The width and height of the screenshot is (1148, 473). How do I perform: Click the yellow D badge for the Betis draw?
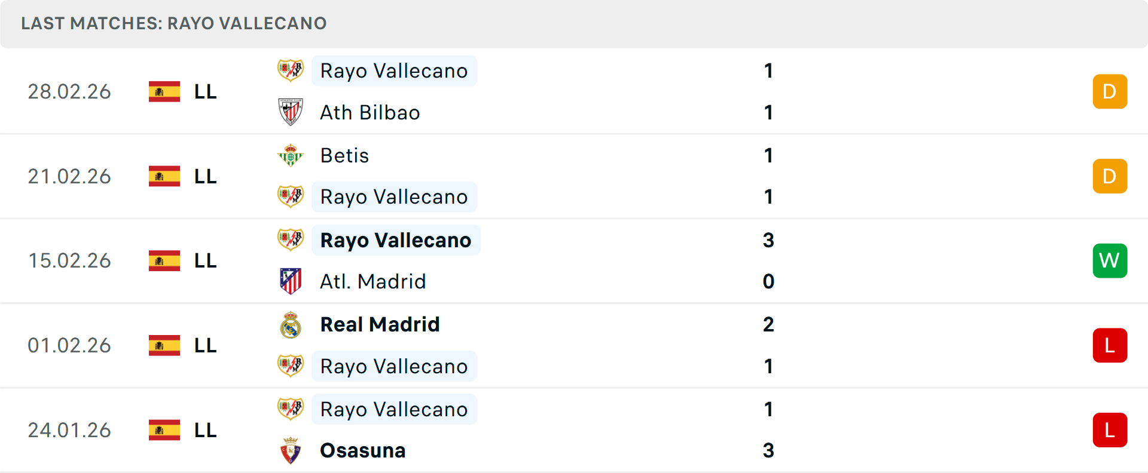1110,176
